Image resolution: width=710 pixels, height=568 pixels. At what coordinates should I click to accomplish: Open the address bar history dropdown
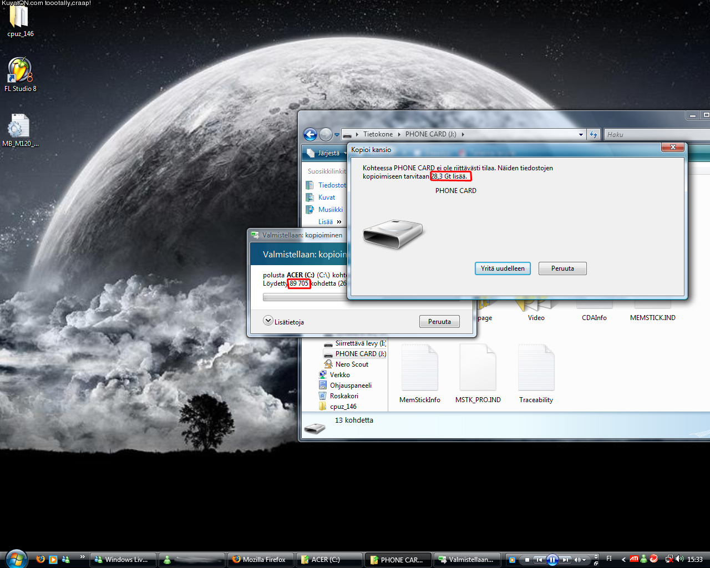[581, 134]
